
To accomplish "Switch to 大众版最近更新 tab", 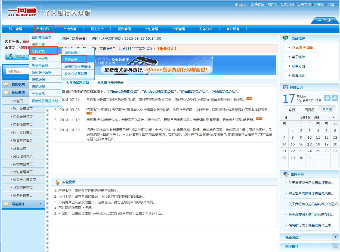I will click(77, 83).
